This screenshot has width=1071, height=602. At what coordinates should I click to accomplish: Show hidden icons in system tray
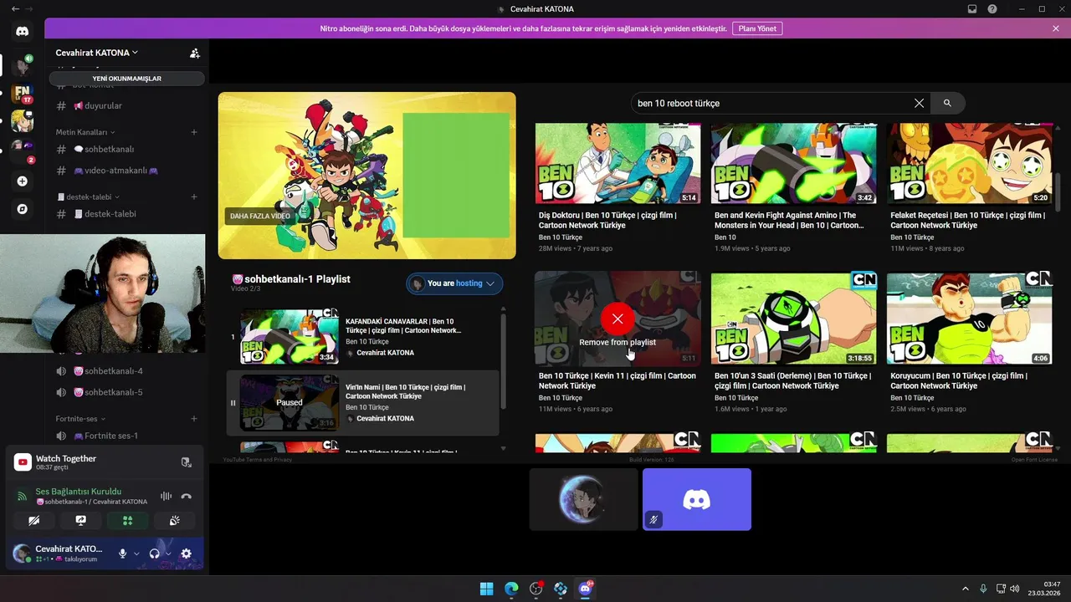tap(965, 589)
